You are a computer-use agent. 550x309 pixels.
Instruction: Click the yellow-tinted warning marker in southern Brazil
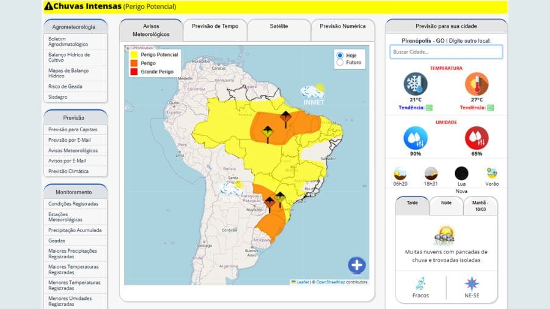pyautogui.click(x=280, y=200)
